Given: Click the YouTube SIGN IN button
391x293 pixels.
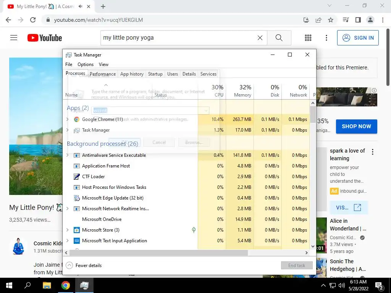Looking at the screenshot, I should [358, 38].
